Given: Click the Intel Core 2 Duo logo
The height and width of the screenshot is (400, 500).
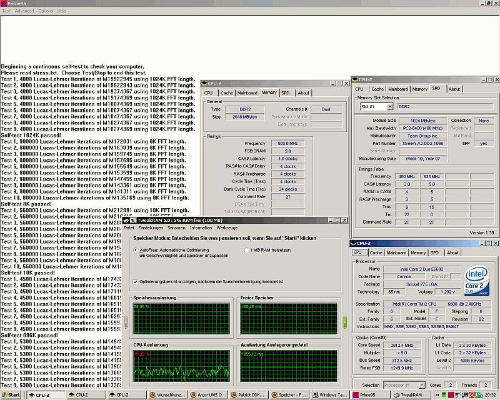Looking at the screenshot, I should [x=477, y=281].
